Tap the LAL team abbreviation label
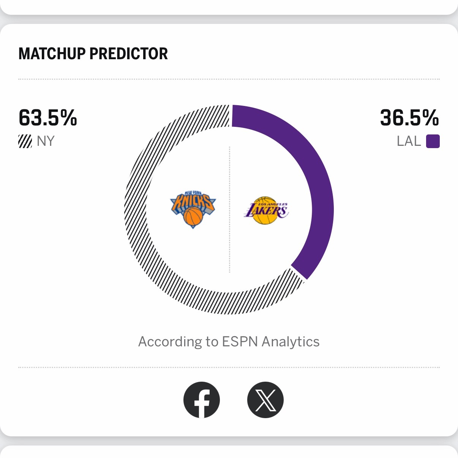This screenshot has width=458, height=458. pos(409,141)
